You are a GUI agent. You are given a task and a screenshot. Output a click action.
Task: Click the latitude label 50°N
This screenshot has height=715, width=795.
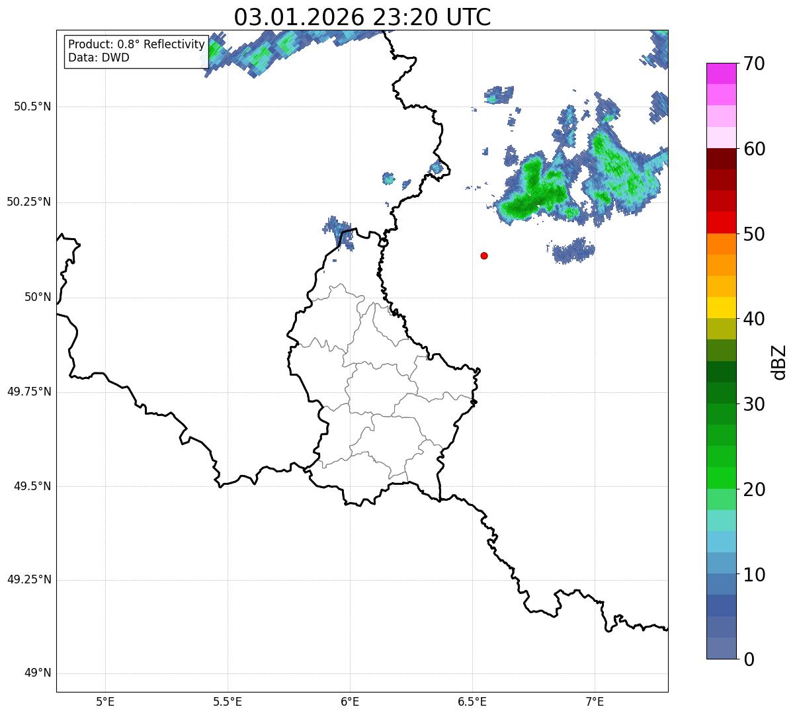tap(38, 297)
